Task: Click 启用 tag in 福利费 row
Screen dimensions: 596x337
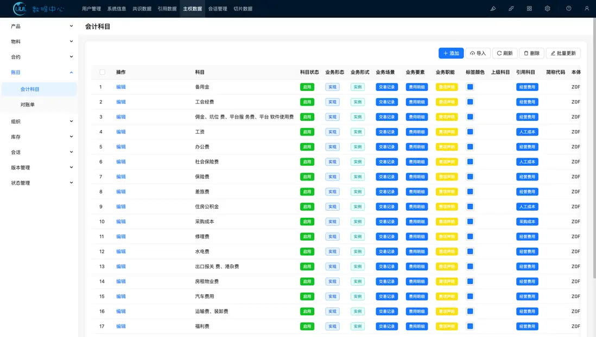Action: (307, 326)
